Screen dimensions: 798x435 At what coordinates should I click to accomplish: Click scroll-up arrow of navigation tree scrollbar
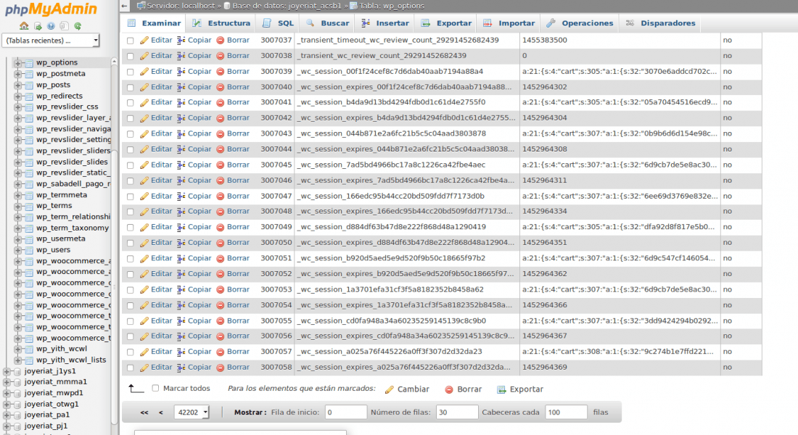[114, 62]
